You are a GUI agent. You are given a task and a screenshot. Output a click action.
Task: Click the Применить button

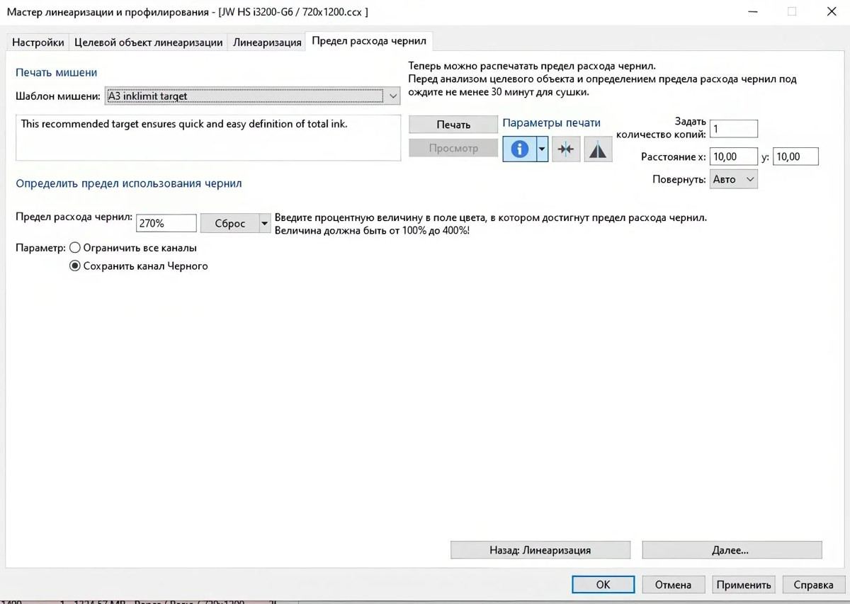coord(744,584)
